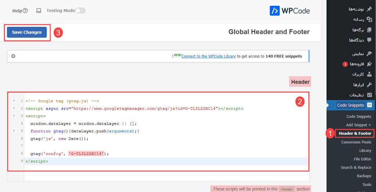Image resolution: width=376 pixels, height=192 pixels.
Task: Collapse the fold arrow on code line 5
Action: (14, 131)
